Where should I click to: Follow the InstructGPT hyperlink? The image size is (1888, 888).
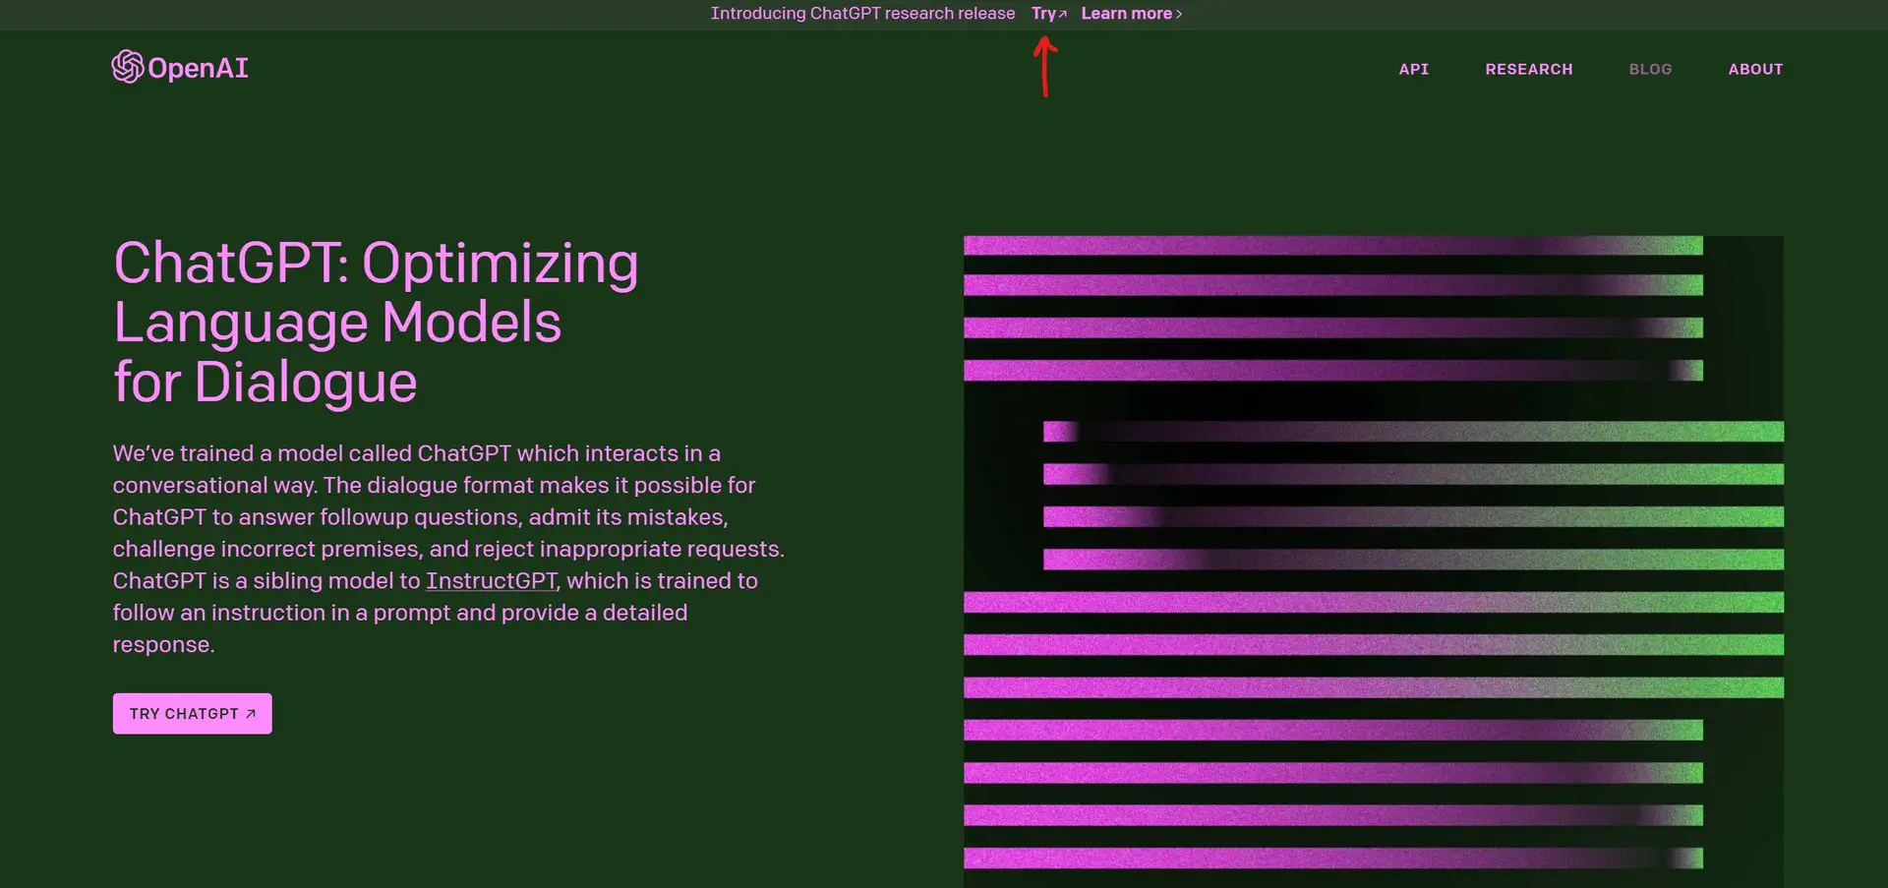(492, 581)
